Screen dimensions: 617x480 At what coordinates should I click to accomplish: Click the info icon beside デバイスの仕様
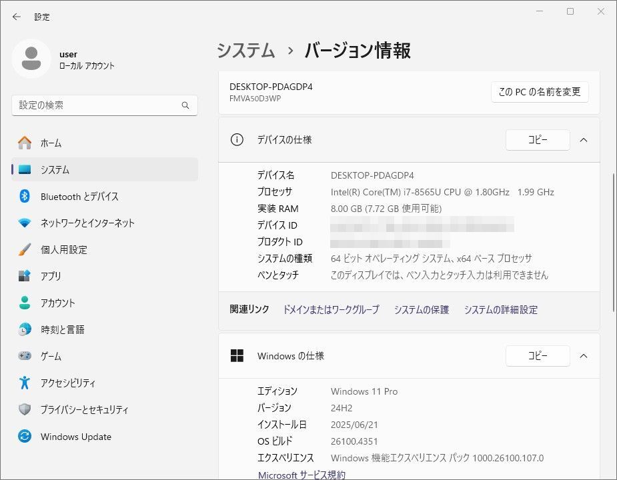[x=237, y=140]
